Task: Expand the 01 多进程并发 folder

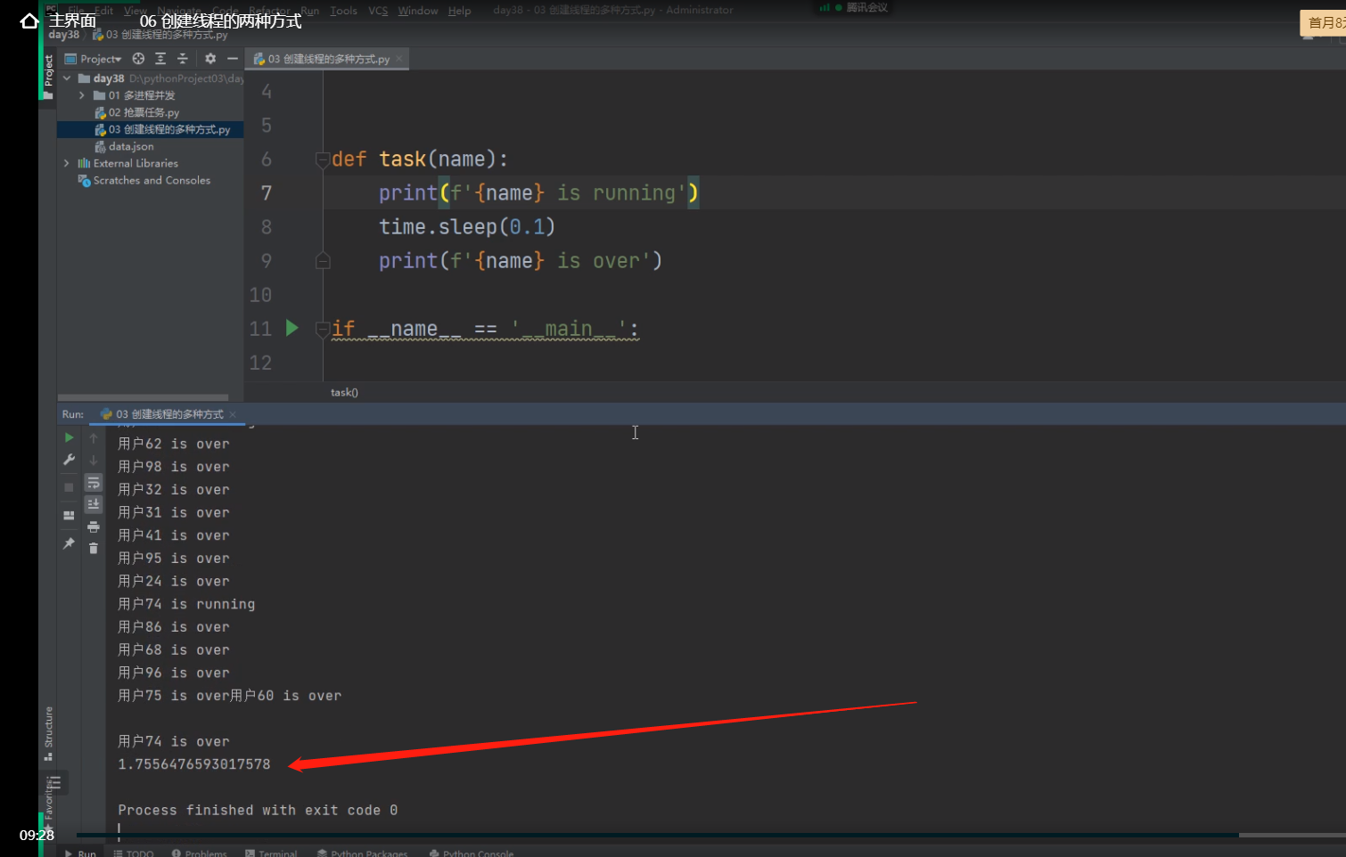Action: point(82,95)
